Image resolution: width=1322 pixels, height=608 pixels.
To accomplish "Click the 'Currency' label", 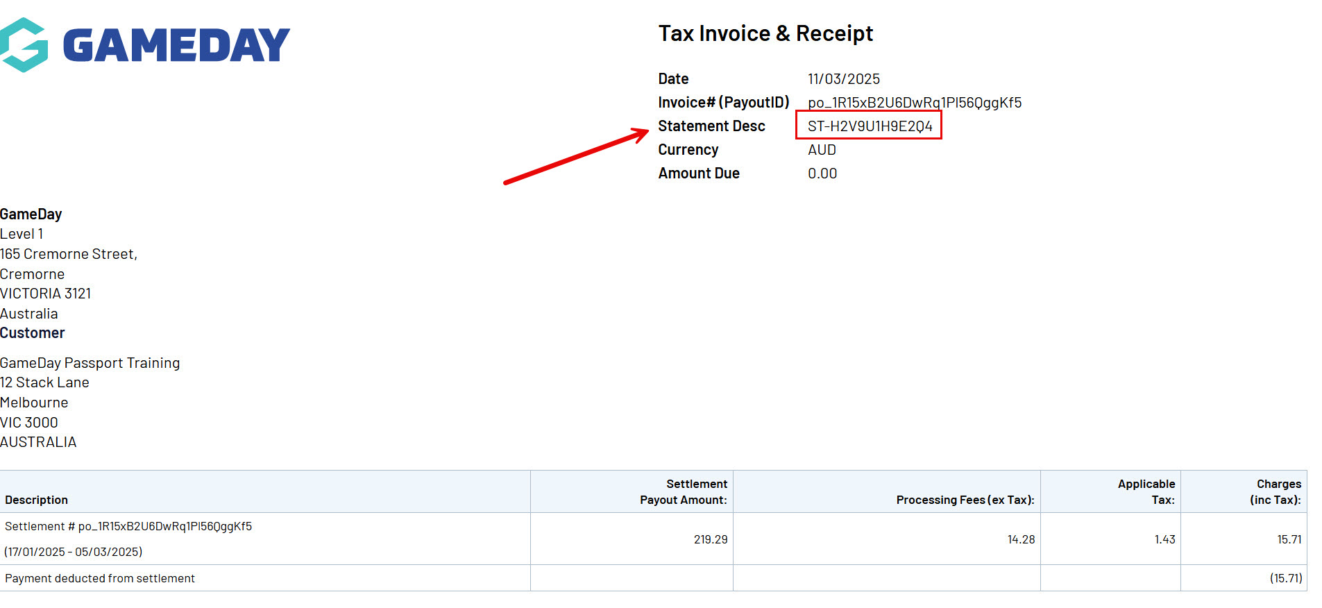I will click(x=688, y=150).
